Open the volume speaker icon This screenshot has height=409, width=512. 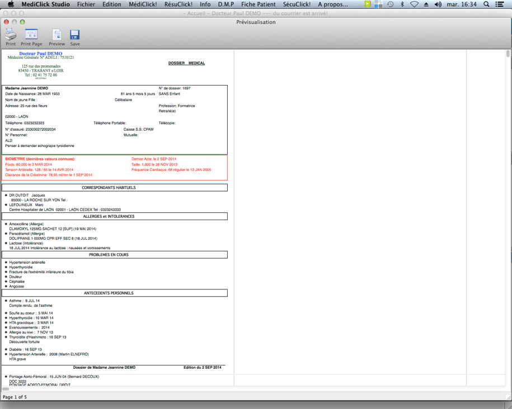pos(438,4)
